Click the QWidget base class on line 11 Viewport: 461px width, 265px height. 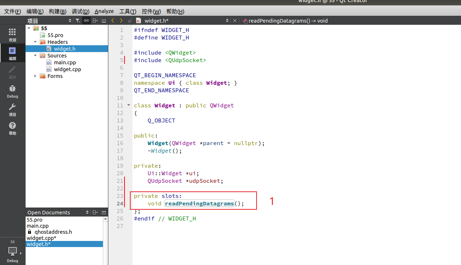(x=222, y=105)
